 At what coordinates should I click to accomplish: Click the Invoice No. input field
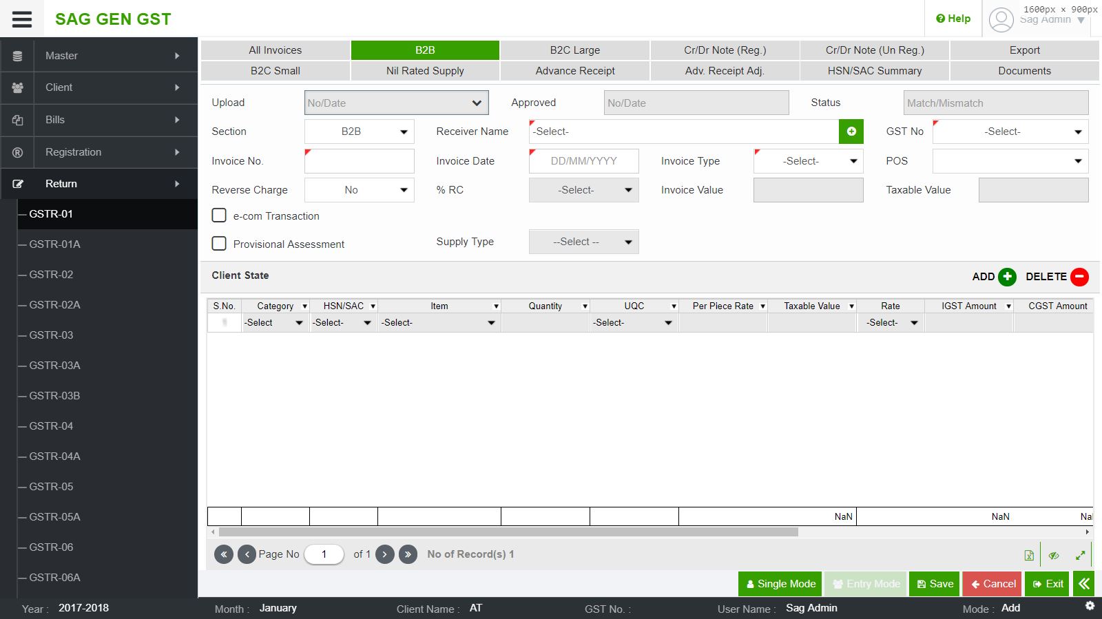point(360,161)
